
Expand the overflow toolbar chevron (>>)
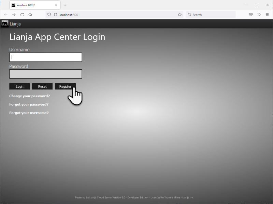[259, 14]
